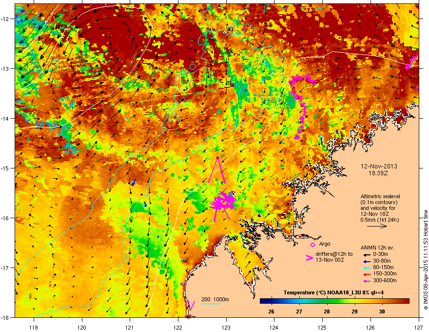Click the '-12' latitude axis label
Viewport: 429px width, 332px height.
pos(5,19)
